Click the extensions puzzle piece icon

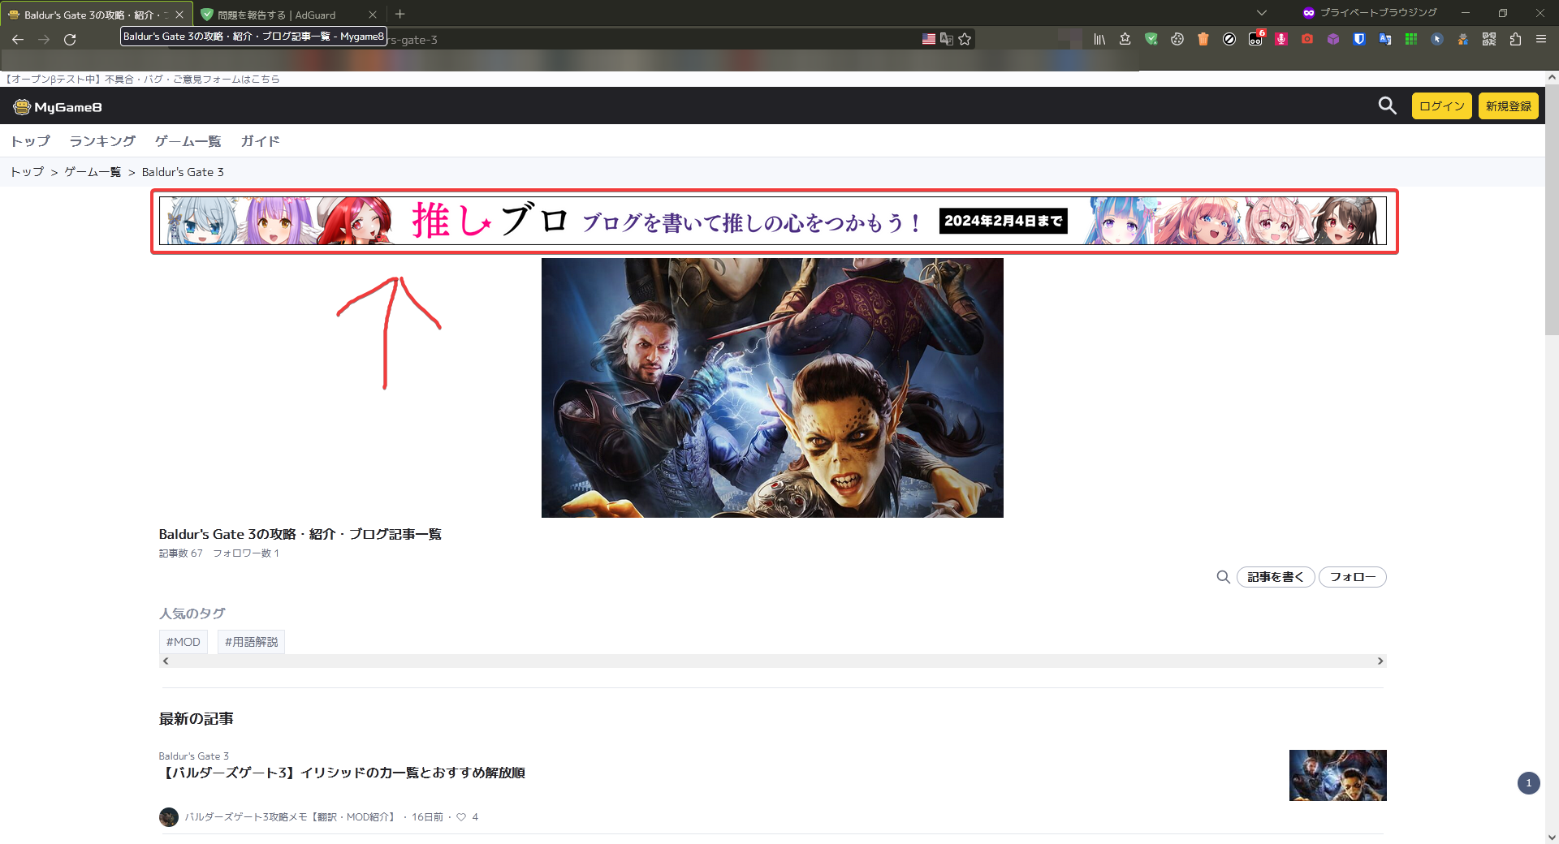(x=1516, y=39)
